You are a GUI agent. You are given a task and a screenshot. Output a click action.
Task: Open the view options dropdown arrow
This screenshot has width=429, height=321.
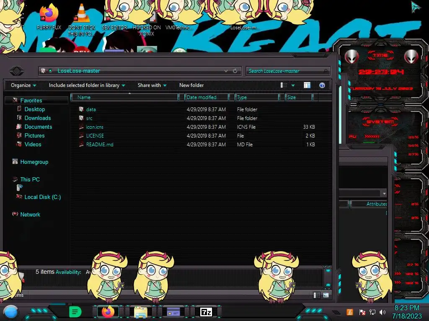point(293,85)
